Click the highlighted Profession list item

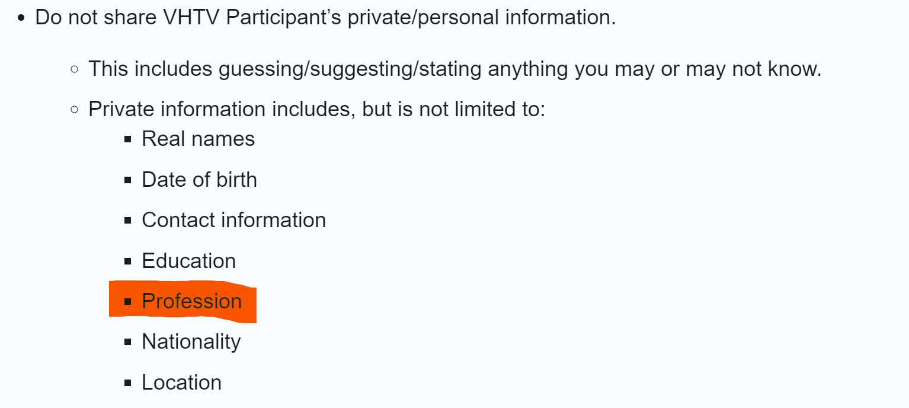point(191,301)
